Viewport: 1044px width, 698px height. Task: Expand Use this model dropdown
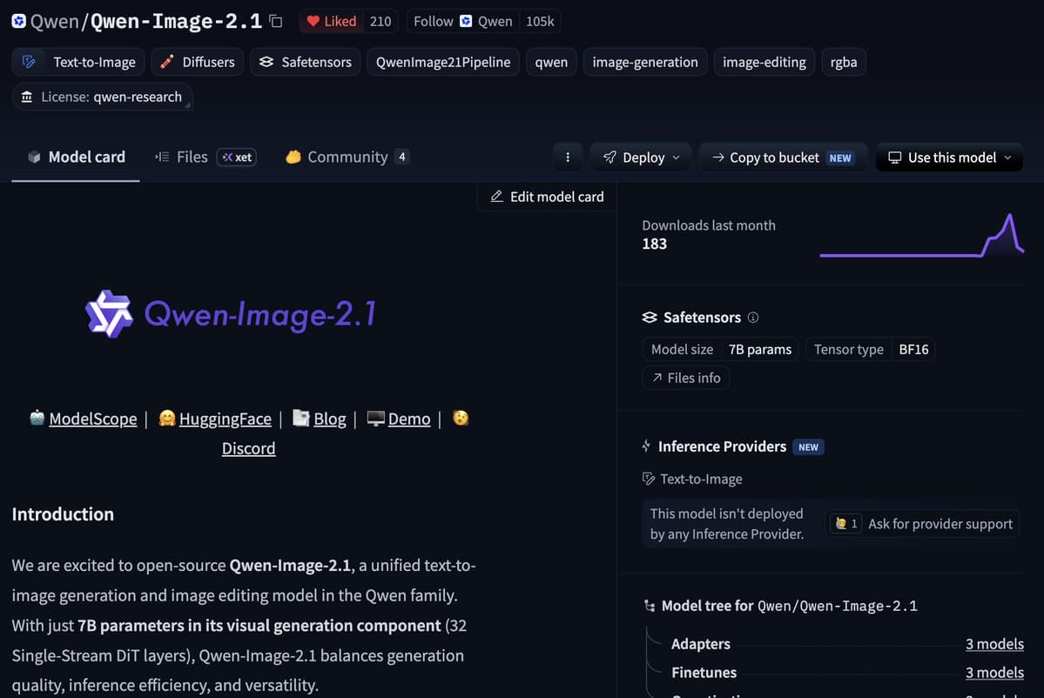coord(949,158)
